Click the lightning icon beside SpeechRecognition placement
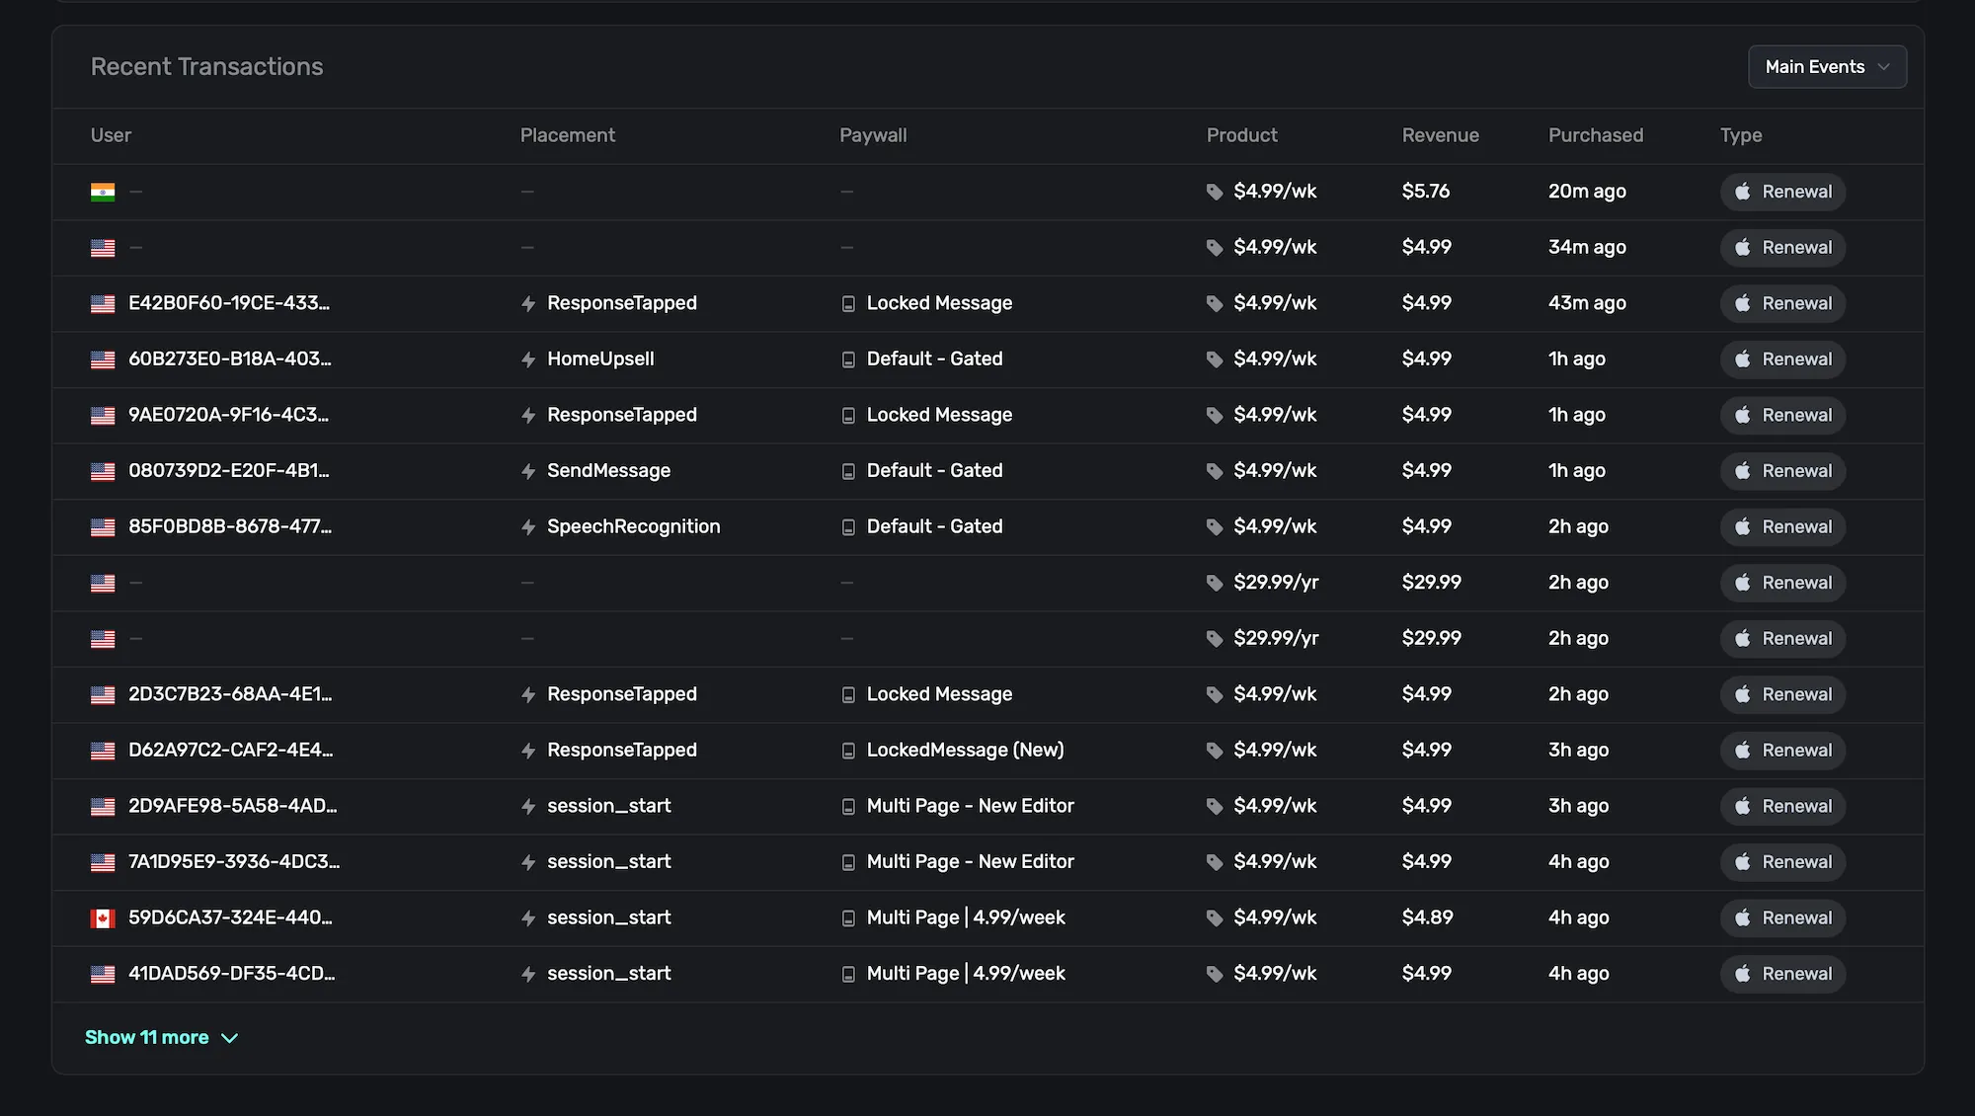The image size is (1975, 1116). tap(528, 527)
